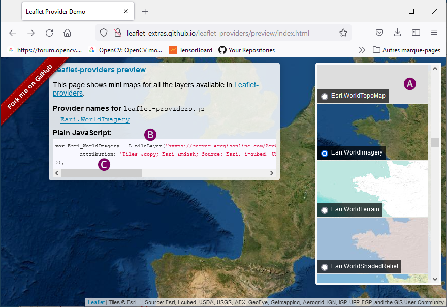Show more bookmarks with the chevron

tap(362, 50)
